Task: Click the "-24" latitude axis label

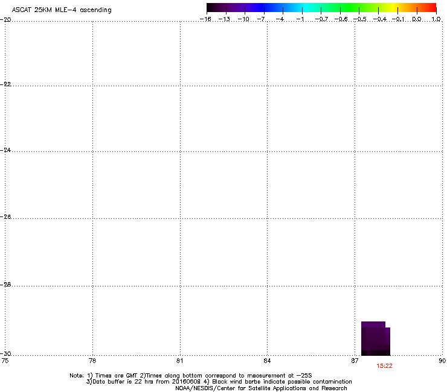Action: [5, 150]
